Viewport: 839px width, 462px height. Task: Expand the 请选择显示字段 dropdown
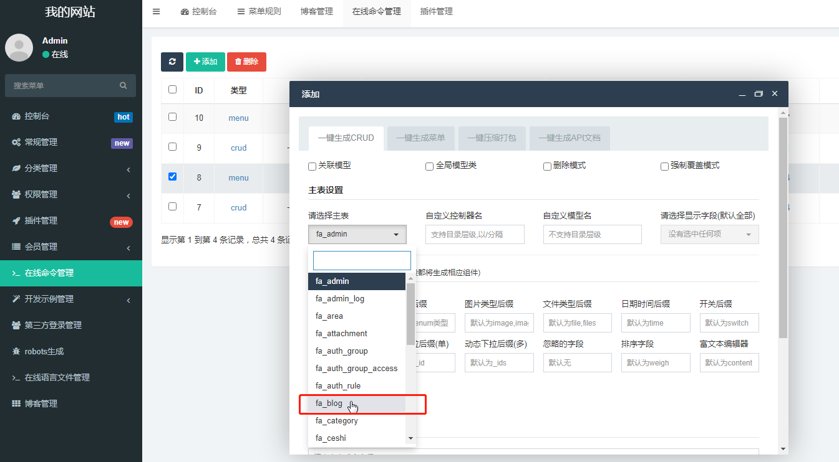point(709,234)
